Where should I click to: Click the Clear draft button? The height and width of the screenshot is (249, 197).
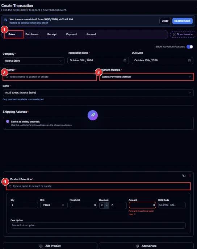click(165, 21)
